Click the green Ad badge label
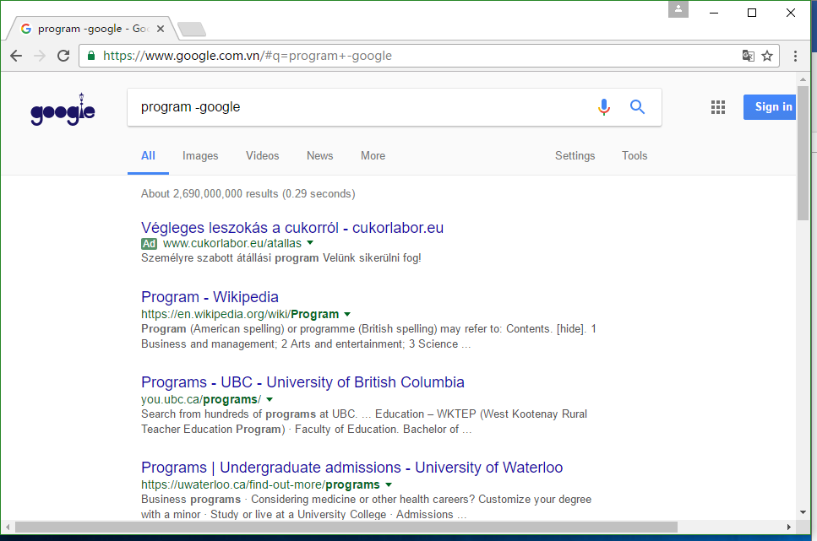Screen dimensions: 817x541 pyautogui.click(x=149, y=244)
